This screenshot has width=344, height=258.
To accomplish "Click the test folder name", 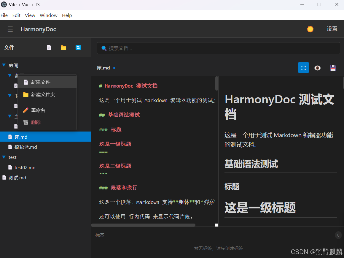I will click(x=12, y=157).
